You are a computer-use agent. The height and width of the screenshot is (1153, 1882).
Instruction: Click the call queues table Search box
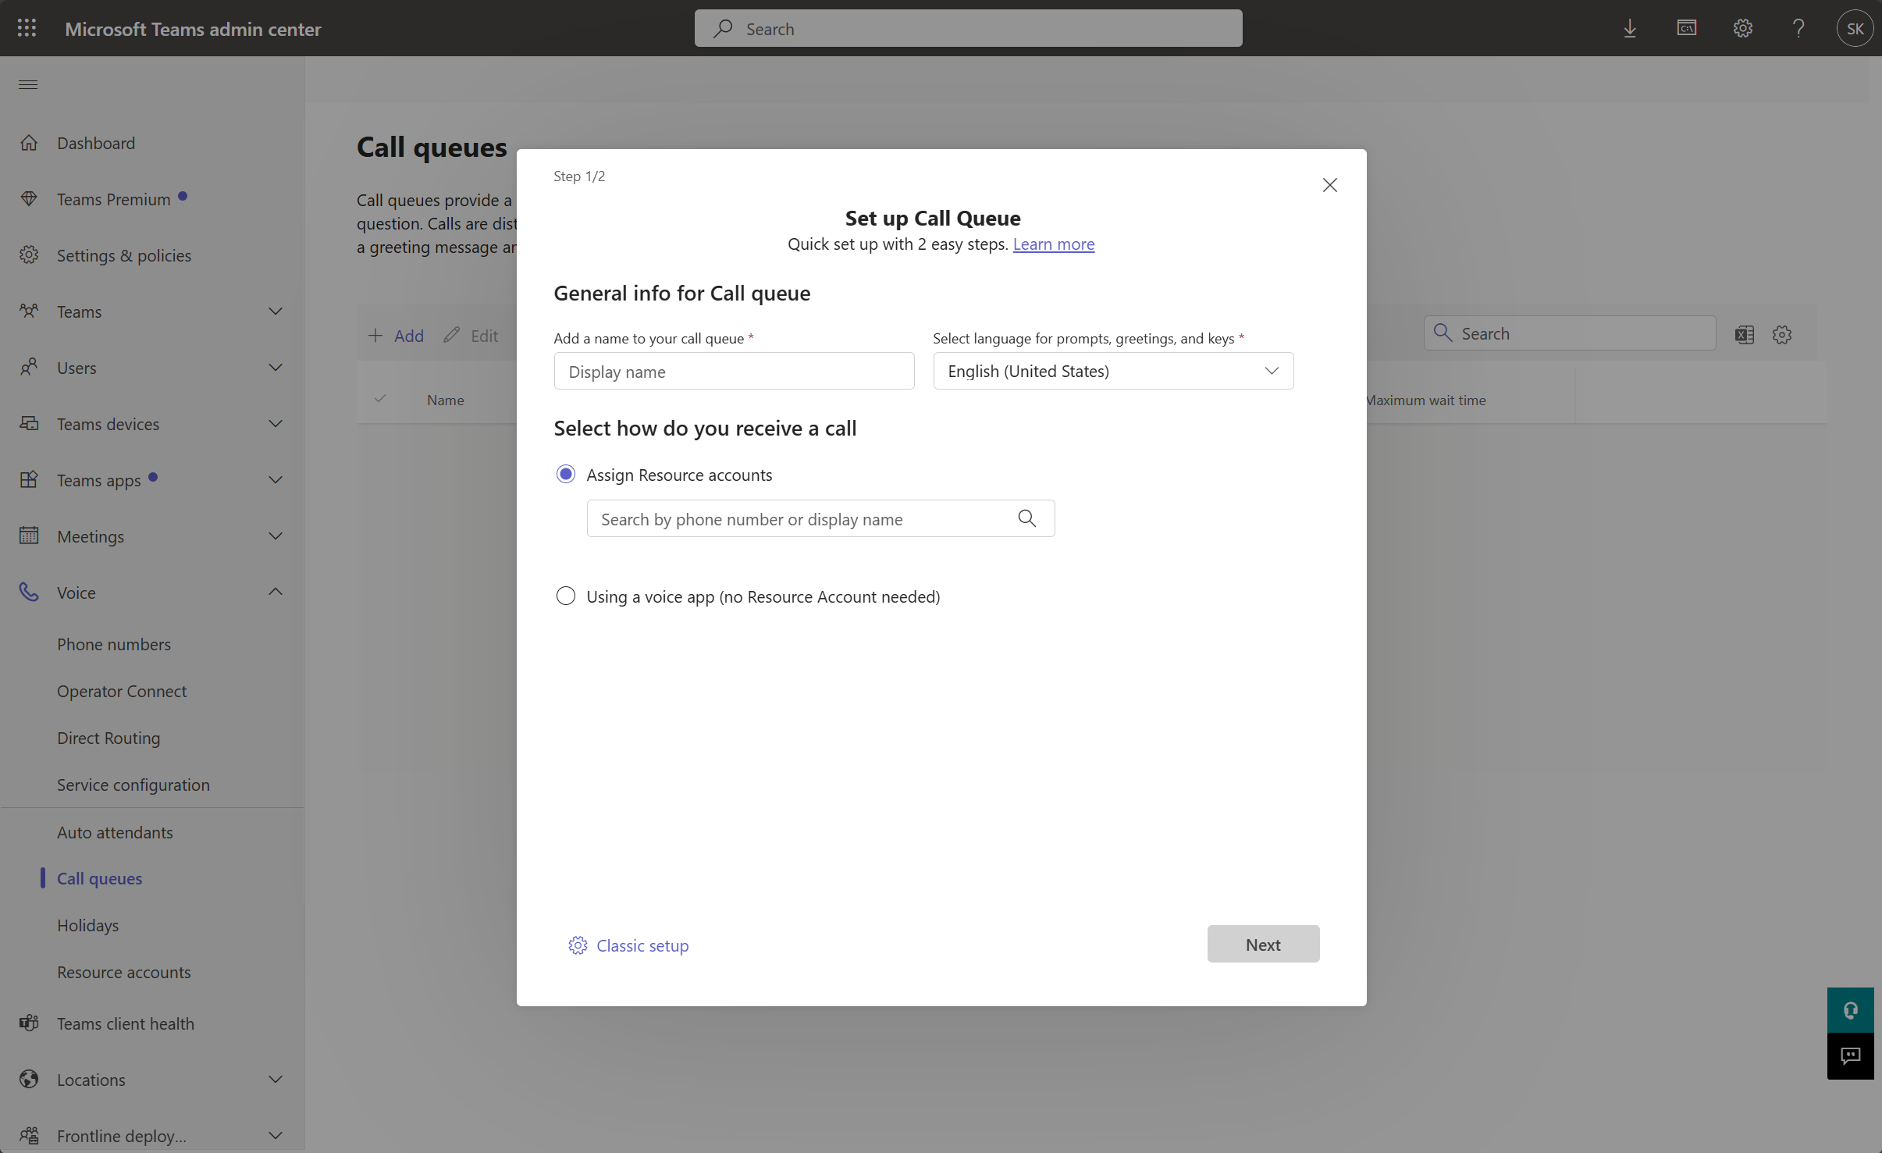tap(1570, 333)
